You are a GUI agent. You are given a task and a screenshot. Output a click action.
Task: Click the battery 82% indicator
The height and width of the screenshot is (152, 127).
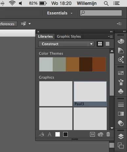click(x=38, y=3)
